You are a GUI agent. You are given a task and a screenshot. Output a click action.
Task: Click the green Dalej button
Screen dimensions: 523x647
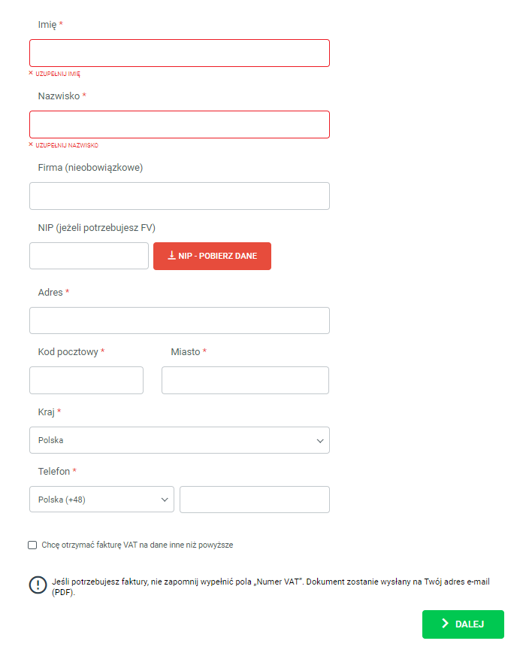coord(463,624)
